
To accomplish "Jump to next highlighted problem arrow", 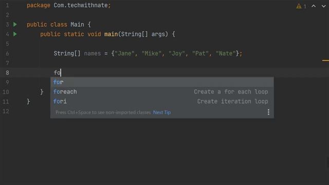I will (323, 6).
